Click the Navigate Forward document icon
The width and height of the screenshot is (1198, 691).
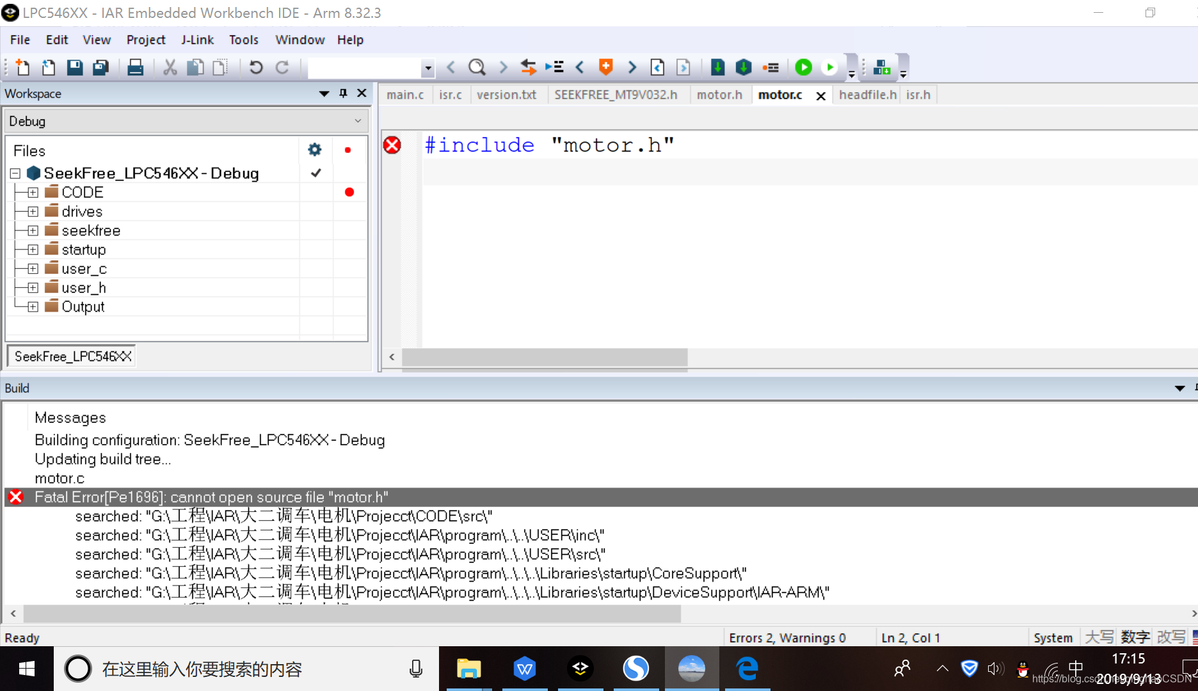coord(683,67)
